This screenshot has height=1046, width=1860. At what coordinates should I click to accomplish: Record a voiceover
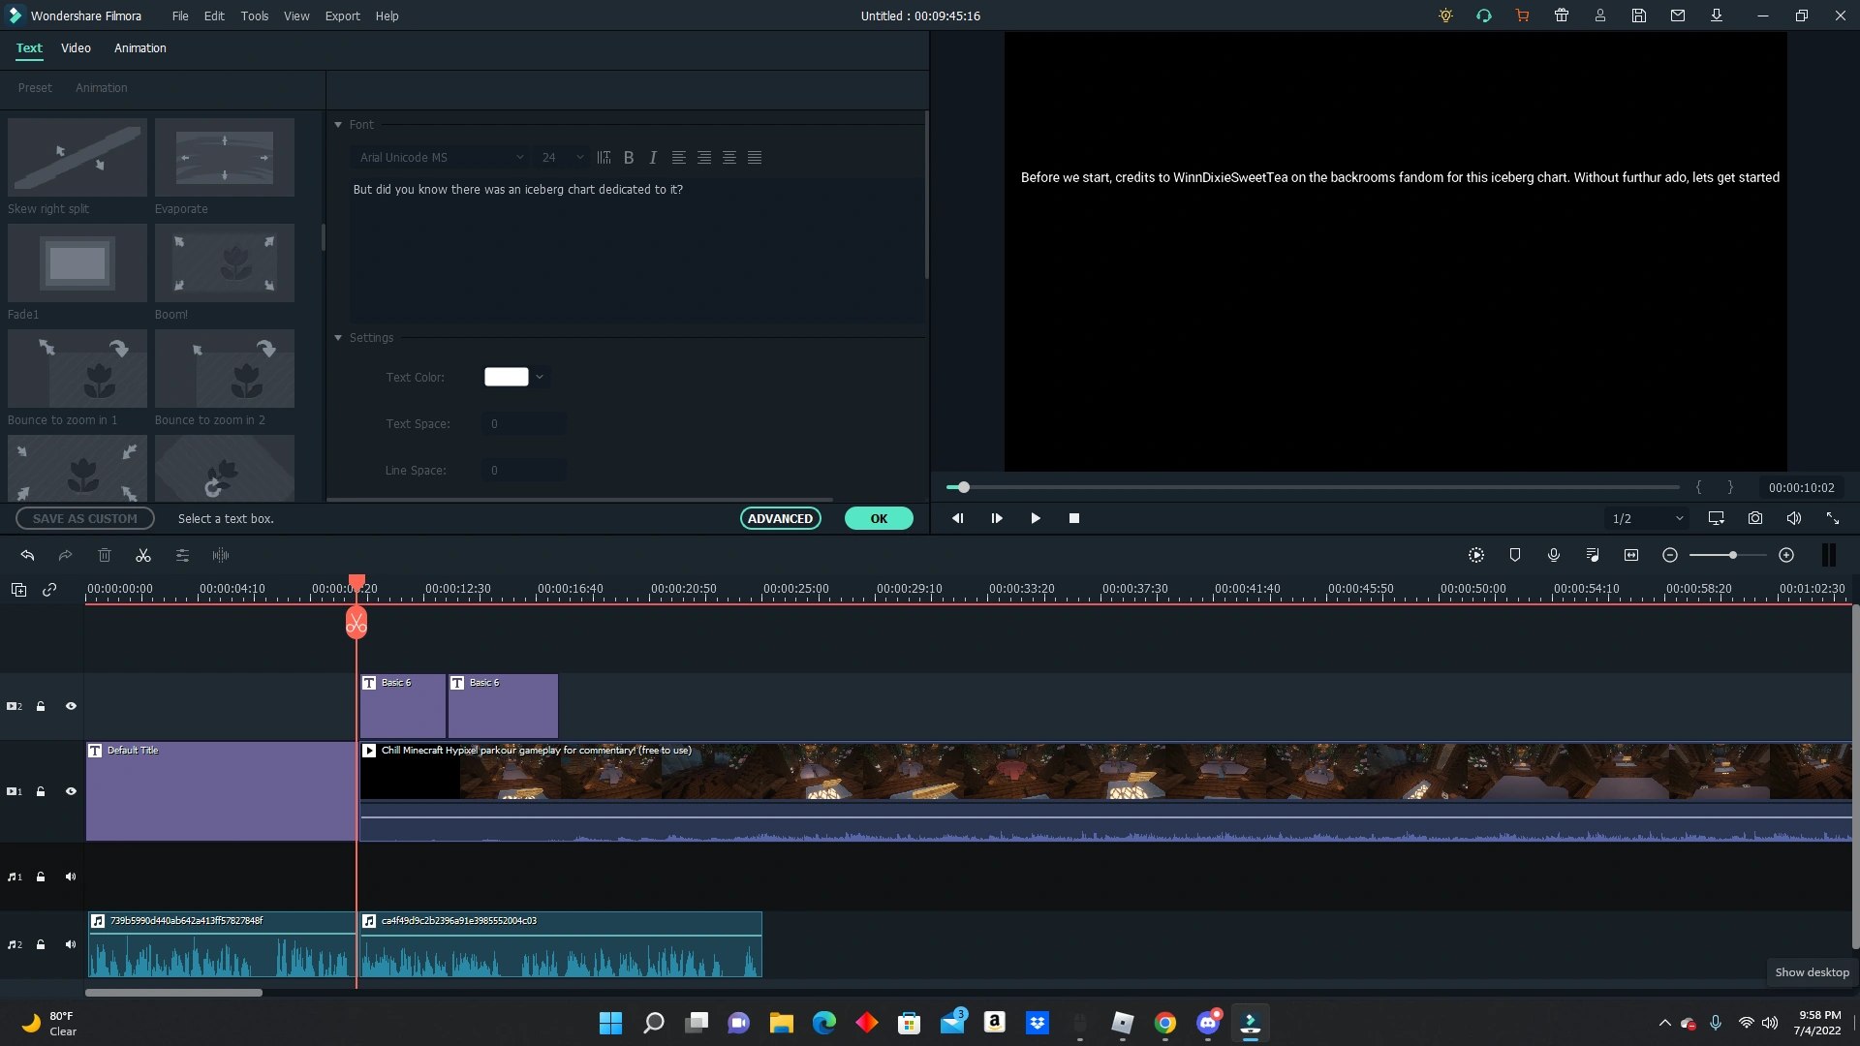point(1553,555)
